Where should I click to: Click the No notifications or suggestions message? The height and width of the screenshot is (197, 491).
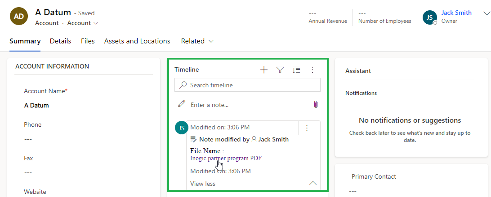410,120
